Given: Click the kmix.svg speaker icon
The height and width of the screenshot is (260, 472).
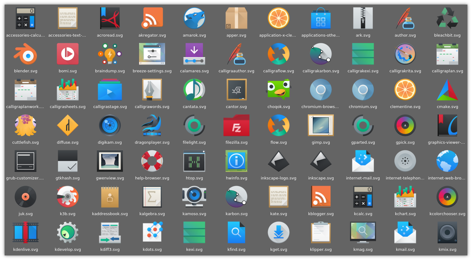Looking at the screenshot, I should point(447,233).
